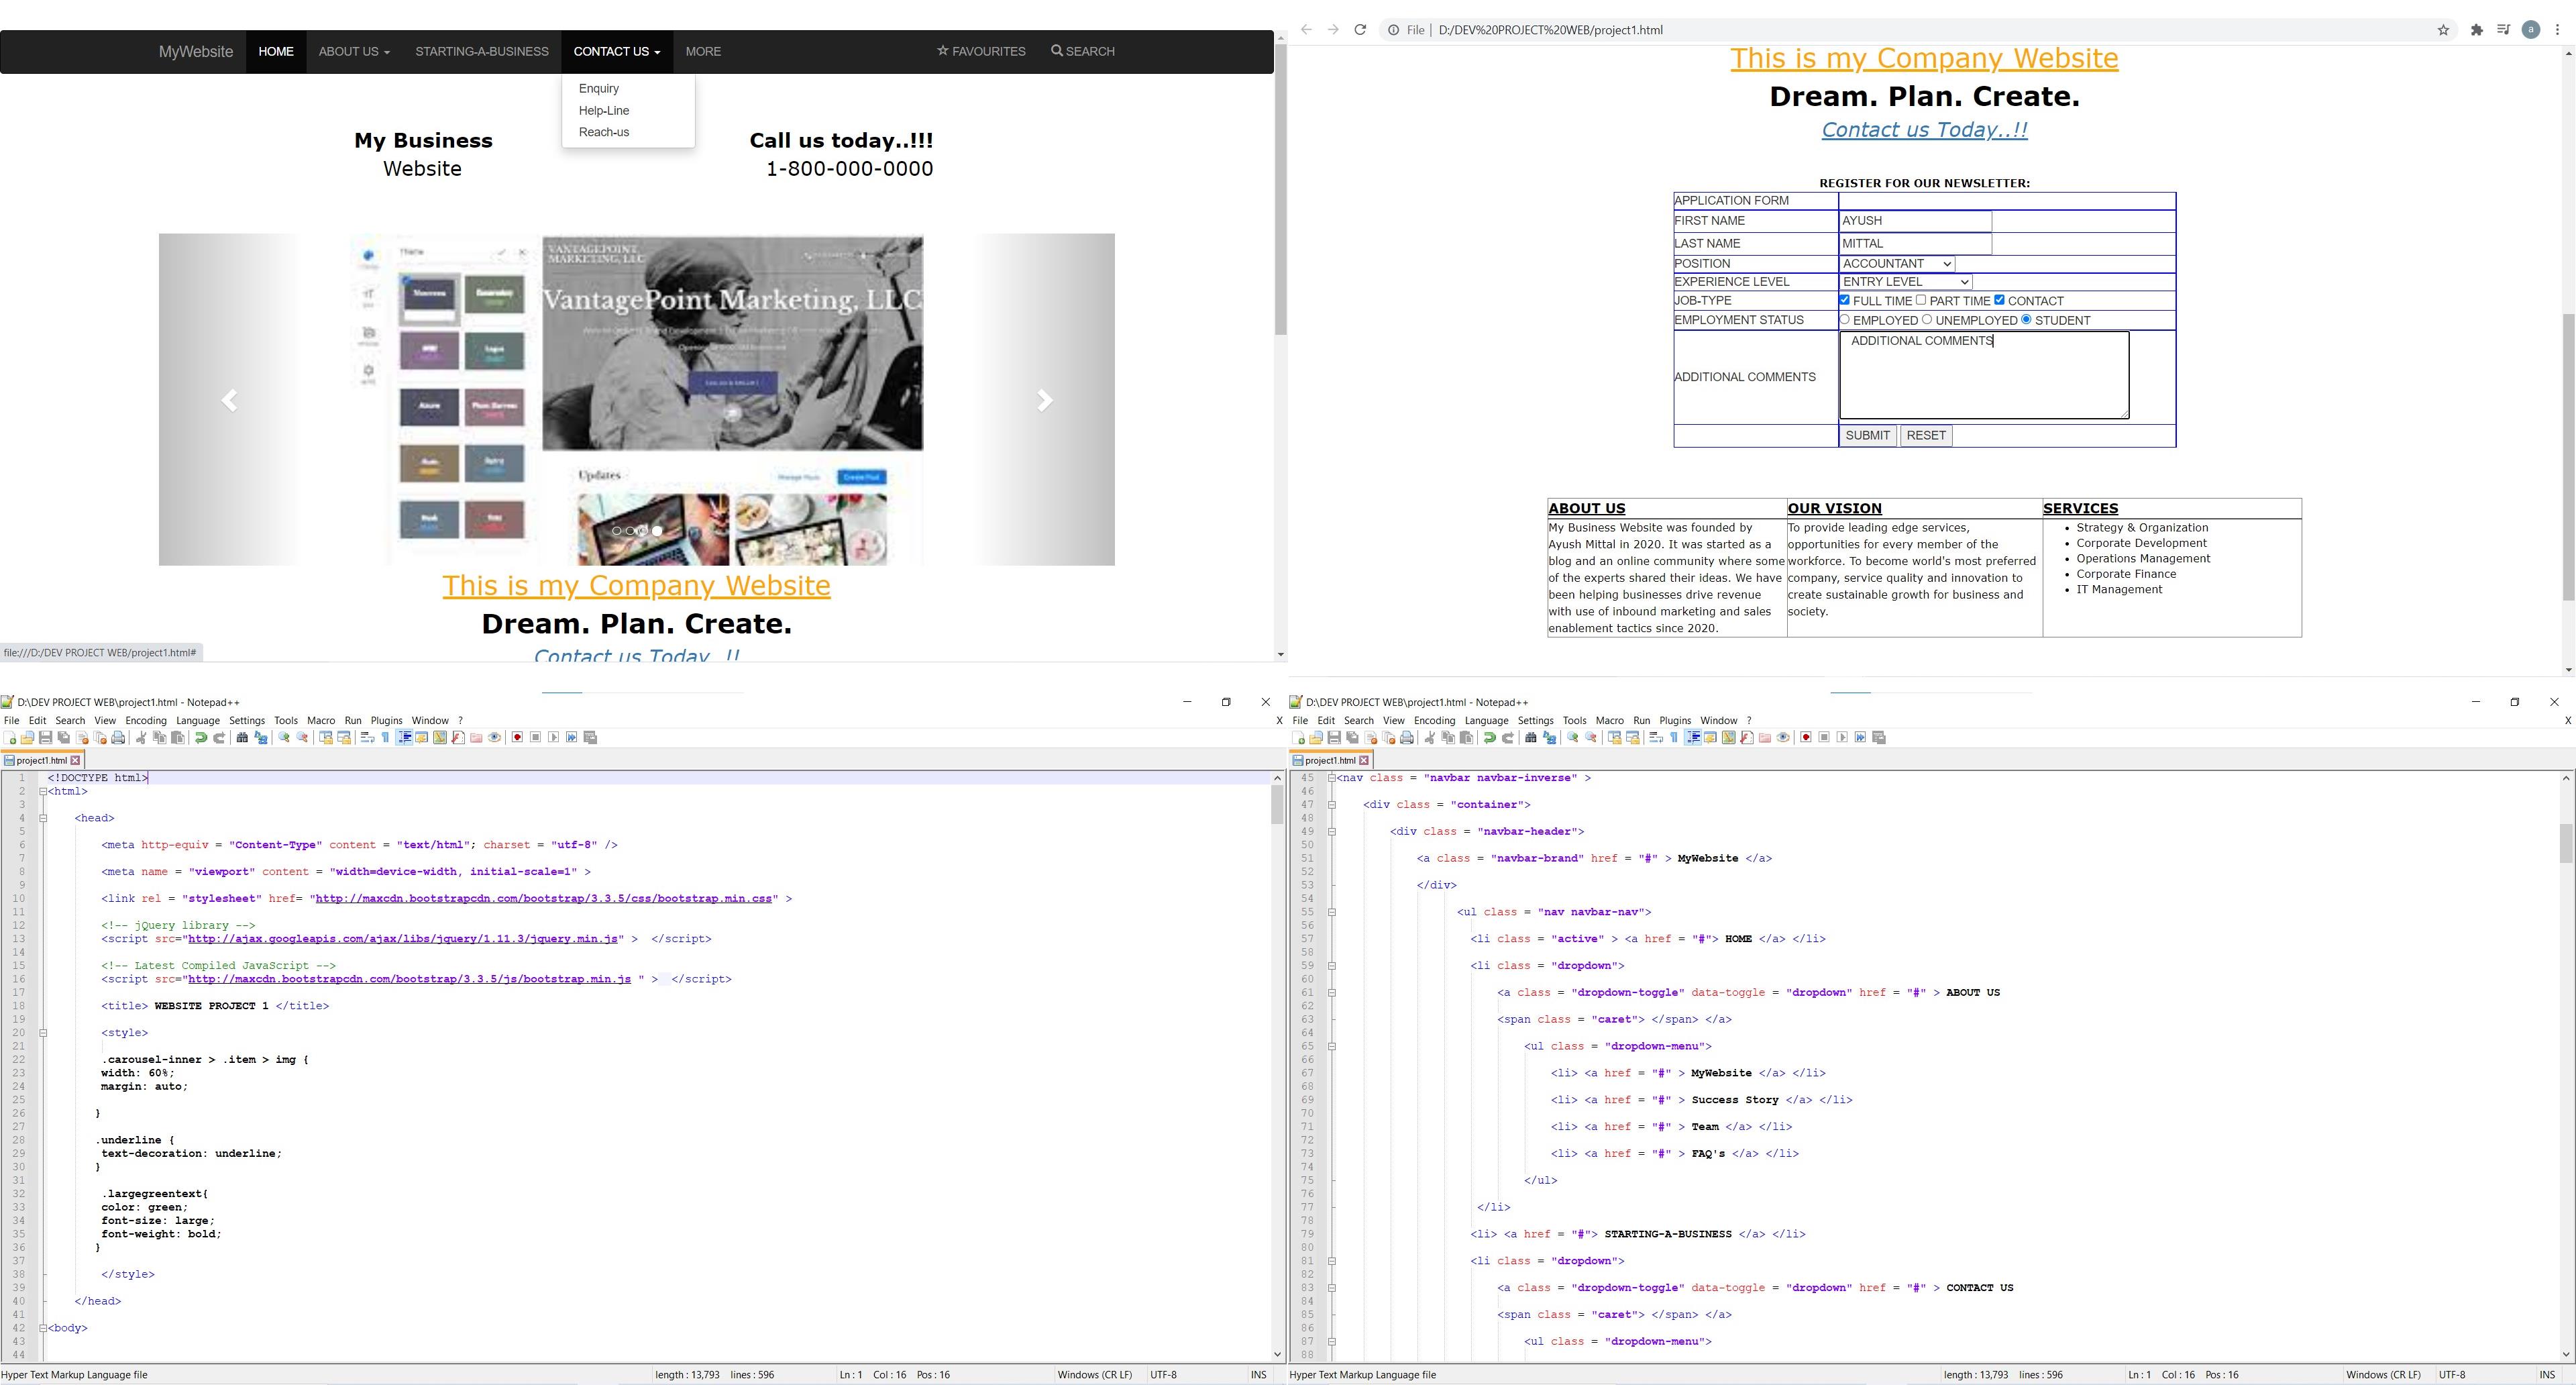
Task: Click Record Macro icon in right Notepad++ toolbar
Action: click(x=1806, y=738)
